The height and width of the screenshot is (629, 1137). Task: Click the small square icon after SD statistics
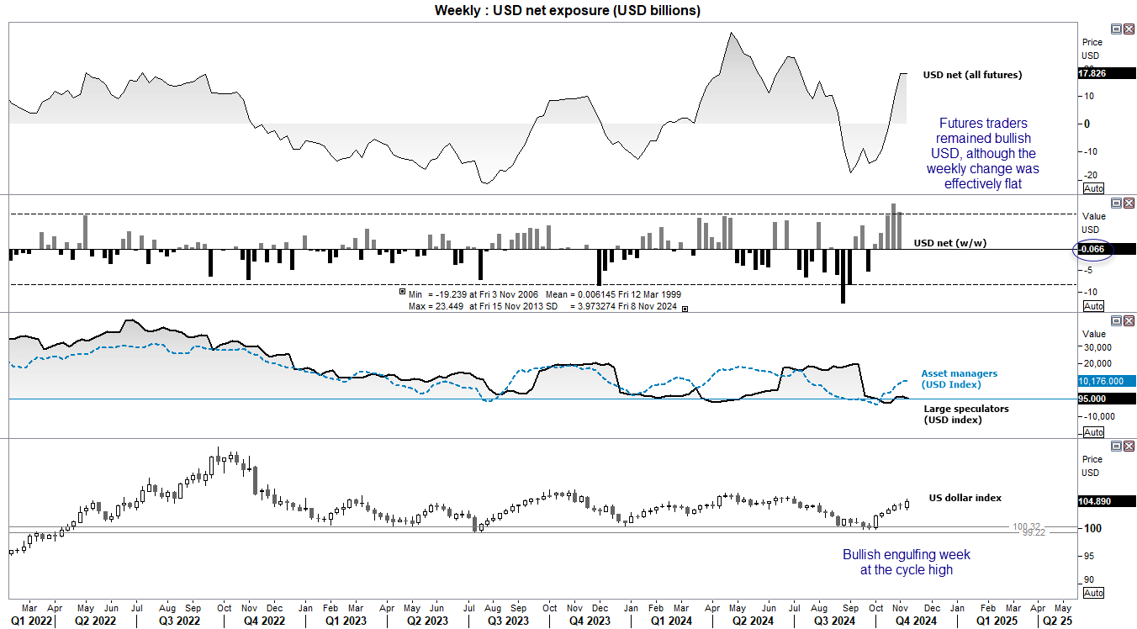pos(685,309)
